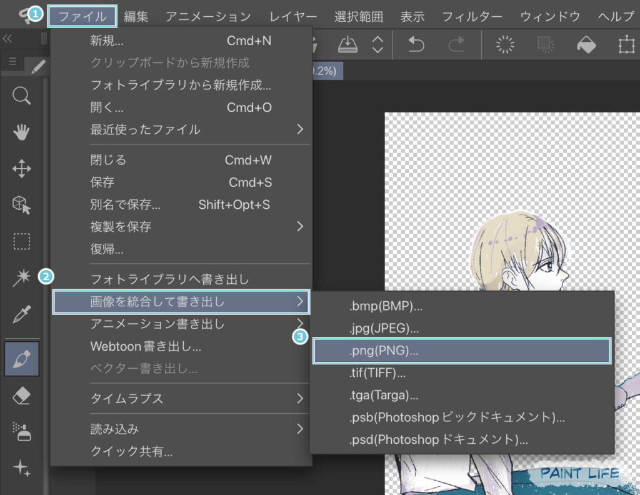Open the フィルター menu
640x495 pixels.
click(472, 17)
